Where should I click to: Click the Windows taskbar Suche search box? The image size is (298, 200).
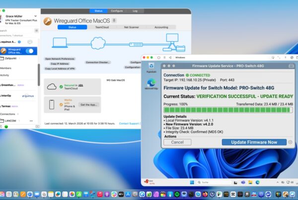[x=214, y=182]
